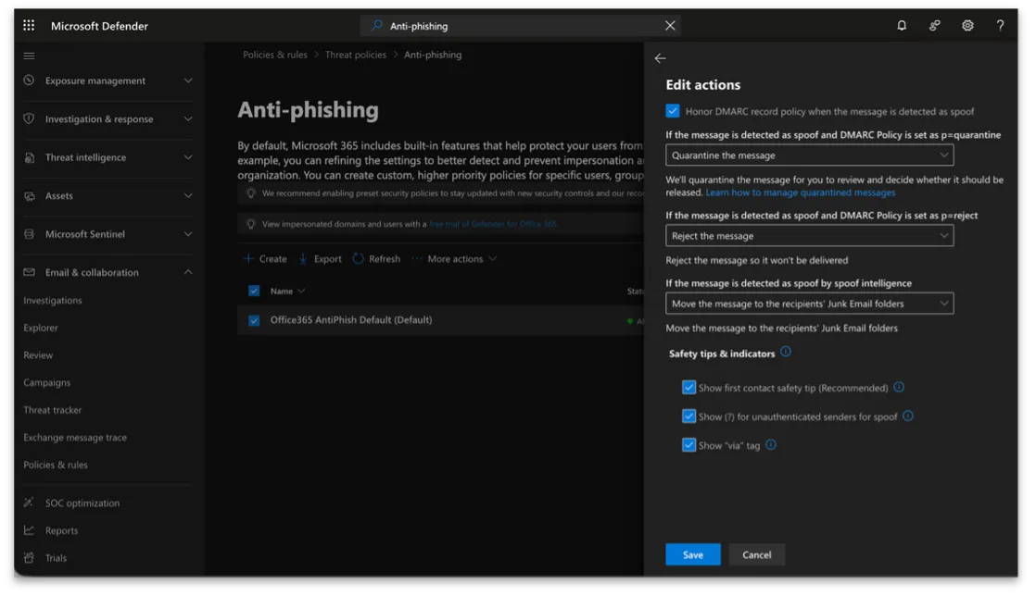This screenshot has height=596, width=1036.
Task: Open Review in the sidebar
Action: click(38, 355)
